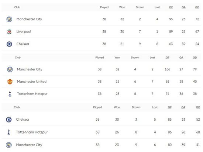The image size is (203, 152).
Task: Click Won column header in second table
Action: pos(117,58)
